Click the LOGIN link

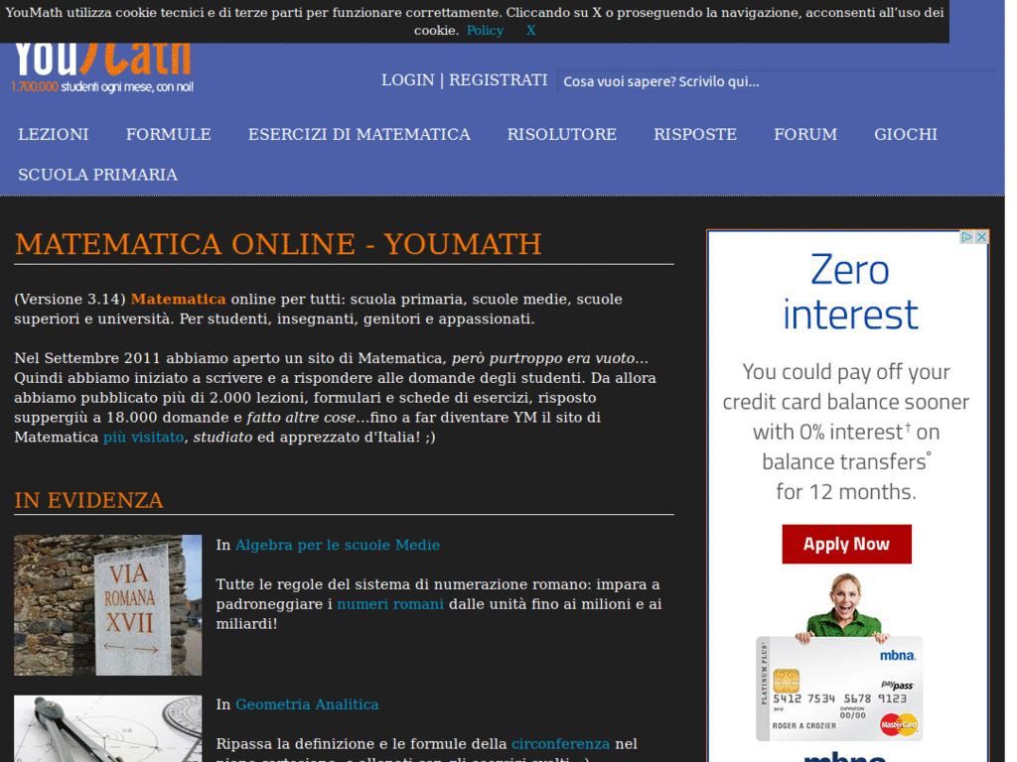(407, 79)
